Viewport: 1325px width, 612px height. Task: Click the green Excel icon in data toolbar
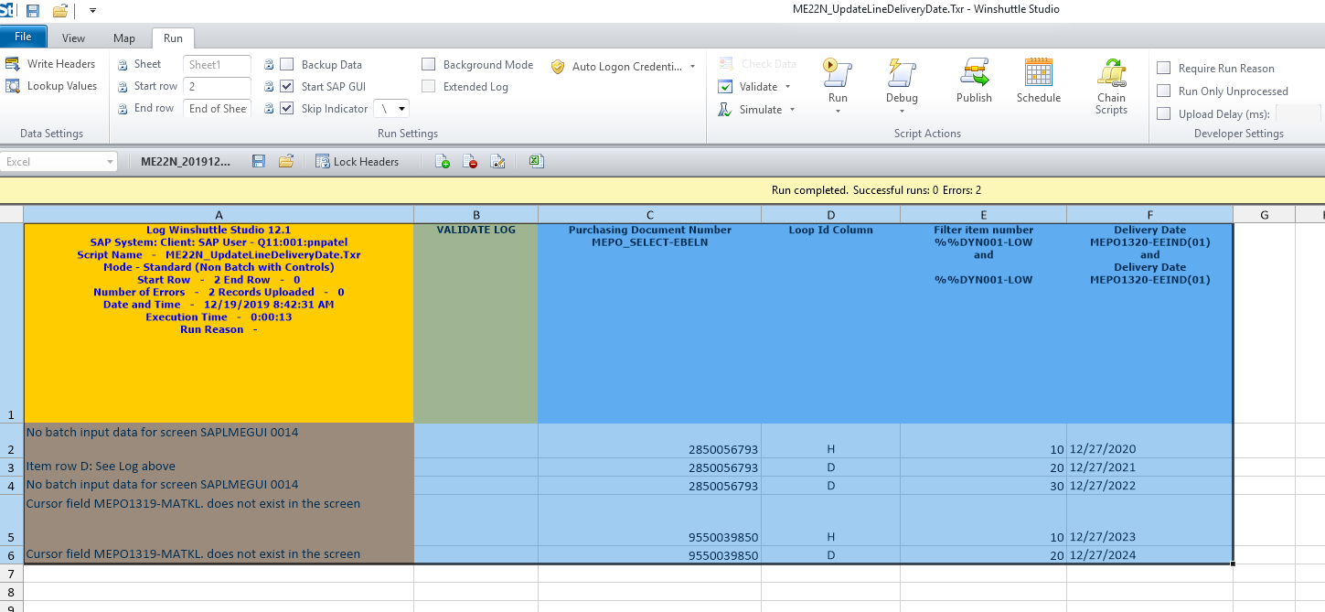tap(536, 162)
